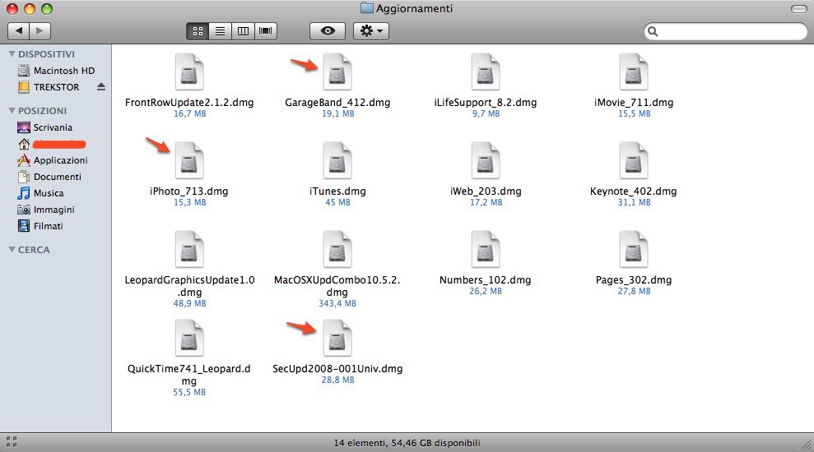The width and height of the screenshot is (814, 452).
Task: Minimize the window with the yellow button
Action: tap(30, 9)
